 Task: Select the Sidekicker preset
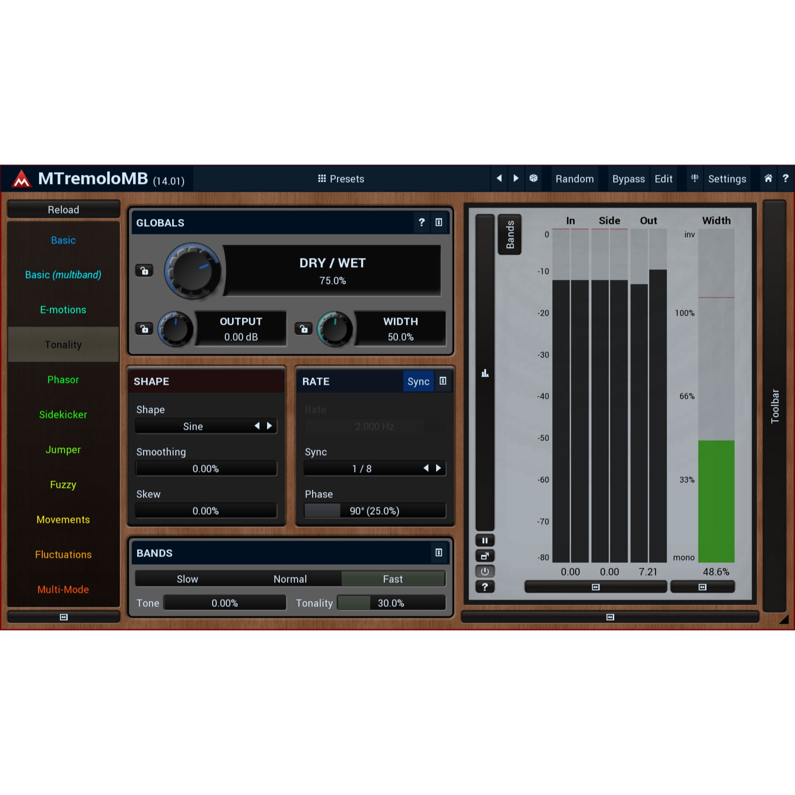tap(63, 415)
